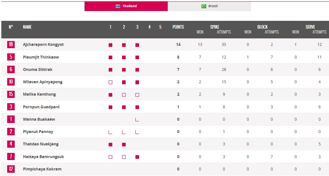Select Pleumjit Thinkaow's name
Viewport: 329px width, 176px height.
click(x=41, y=57)
